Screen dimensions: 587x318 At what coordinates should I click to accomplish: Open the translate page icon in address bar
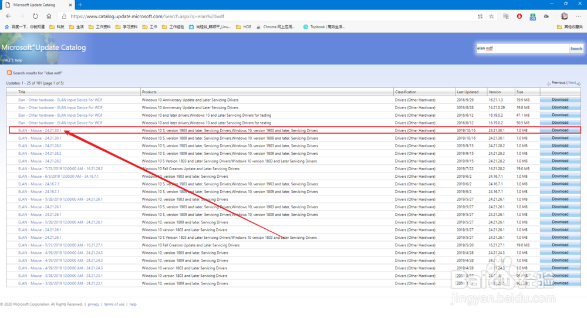click(x=480, y=16)
